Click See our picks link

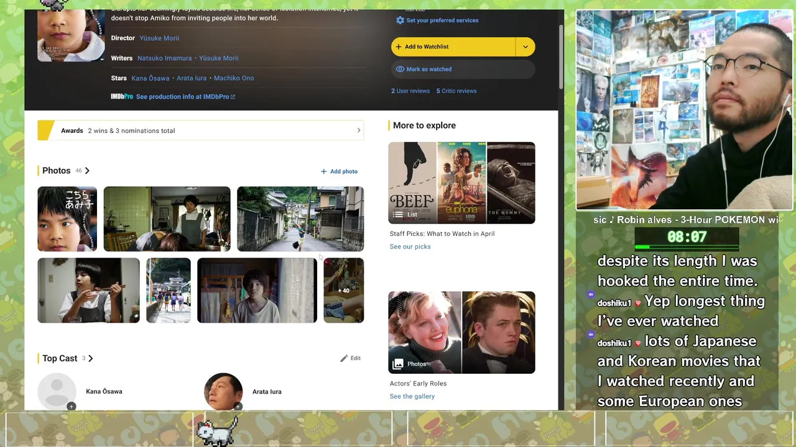pyautogui.click(x=410, y=246)
